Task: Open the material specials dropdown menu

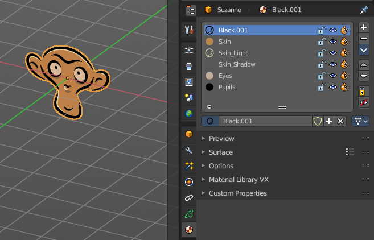Action: [364, 50]
